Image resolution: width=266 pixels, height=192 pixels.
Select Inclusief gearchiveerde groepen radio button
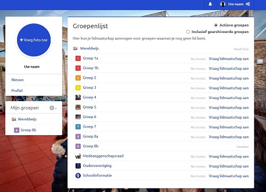pyautogui.click(x=188, y=32)
